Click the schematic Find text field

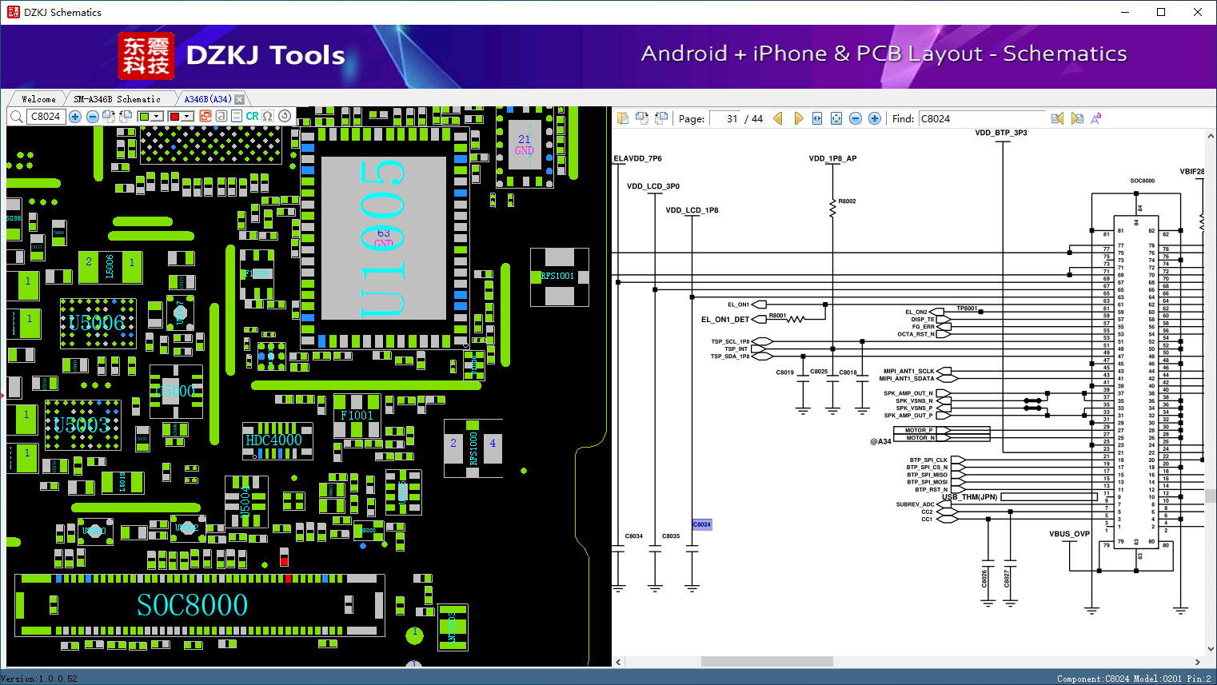(983, 118)
